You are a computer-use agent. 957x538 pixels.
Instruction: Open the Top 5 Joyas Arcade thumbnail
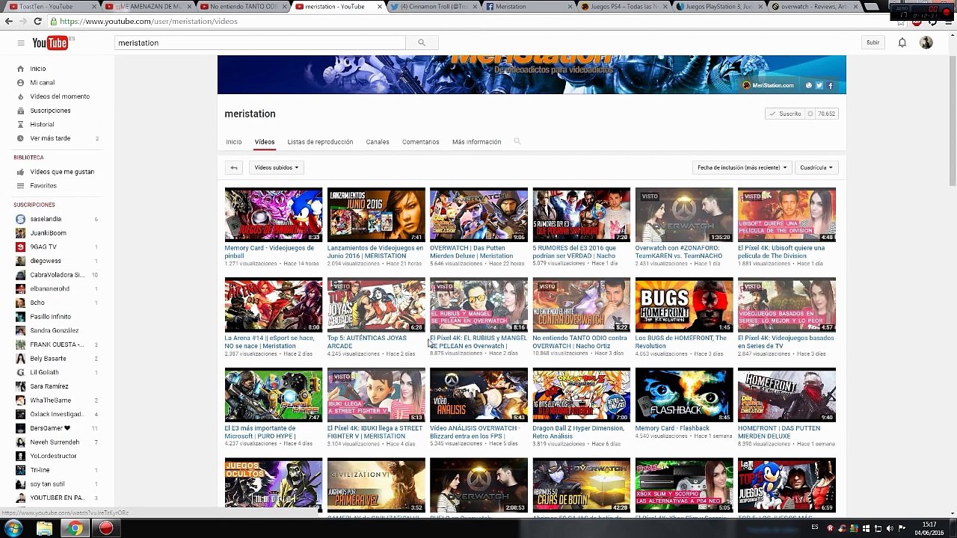click(x=376, y=305)
